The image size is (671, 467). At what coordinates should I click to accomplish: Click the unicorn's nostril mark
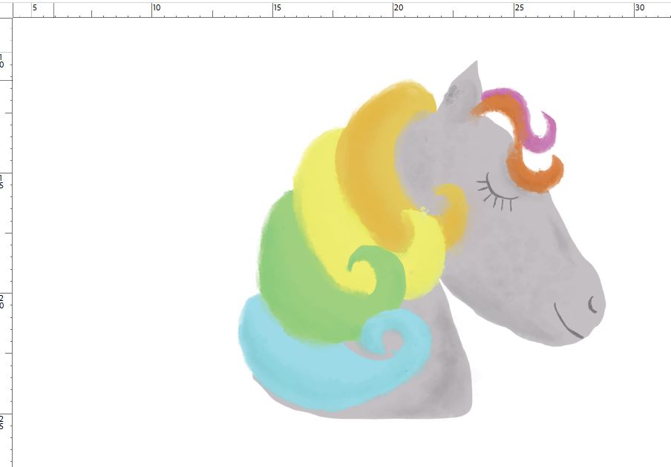[590, 304]
